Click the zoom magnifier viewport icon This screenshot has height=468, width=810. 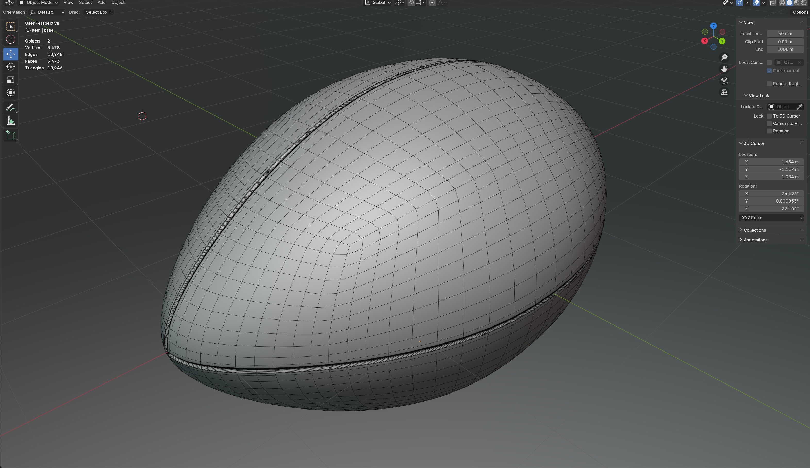click(x=724, y=57)
